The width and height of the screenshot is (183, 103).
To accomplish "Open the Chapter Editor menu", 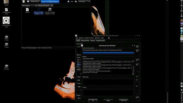I will [x=89, y=38].
